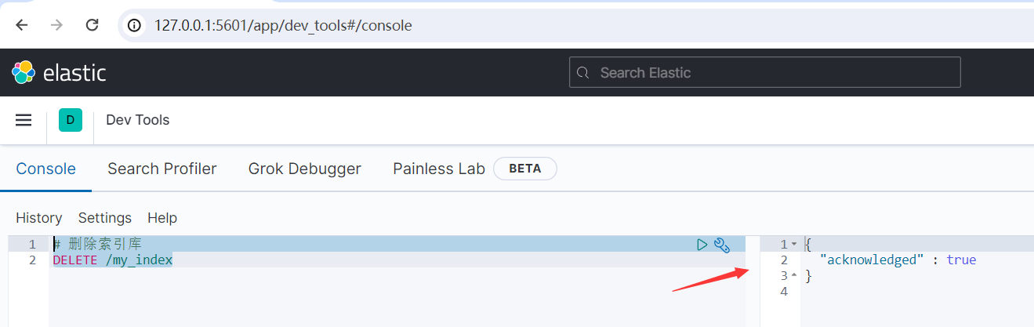The height and width of the screenshot is (327, 1034).
Task: Collapse JSON response at line 1 arrow
Action: (793, 245)
